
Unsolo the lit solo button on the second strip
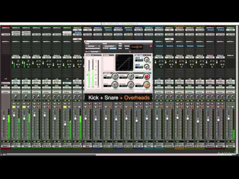pos(14,107)
